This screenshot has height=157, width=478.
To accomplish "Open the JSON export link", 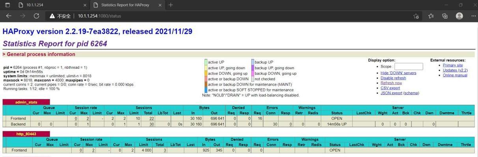I will 391,93.
